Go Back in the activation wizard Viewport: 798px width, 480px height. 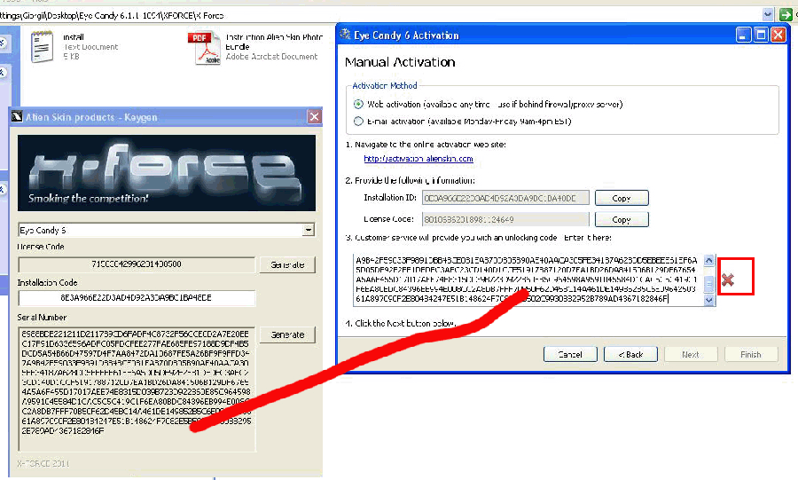click(630, 354)
